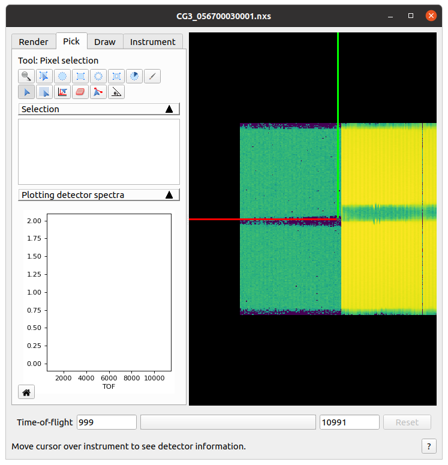The width and height of the screenshot is (448, 465).
Task: Close the instrument view window
Action: coord(431,16)
